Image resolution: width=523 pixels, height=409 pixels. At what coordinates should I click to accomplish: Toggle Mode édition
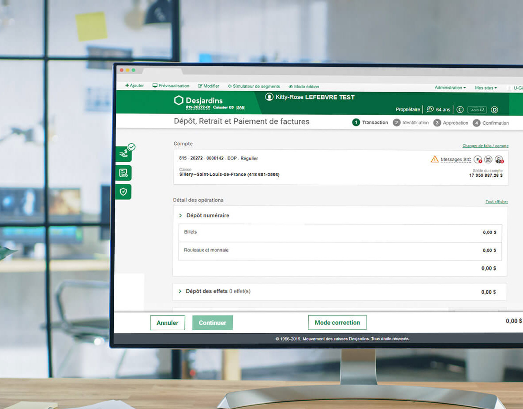(304, 87)
